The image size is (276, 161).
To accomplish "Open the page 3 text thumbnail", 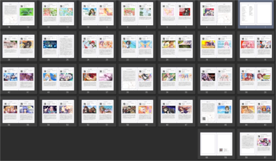I will [224, 14].
